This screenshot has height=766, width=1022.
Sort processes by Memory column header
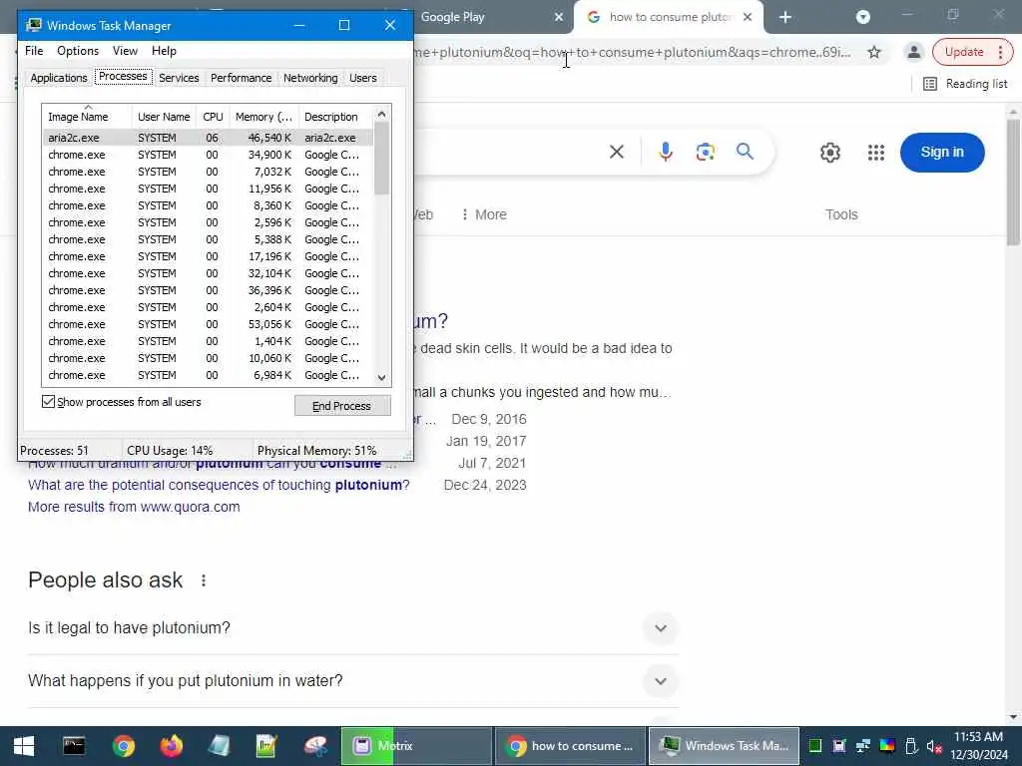click(x=263, y=117)
